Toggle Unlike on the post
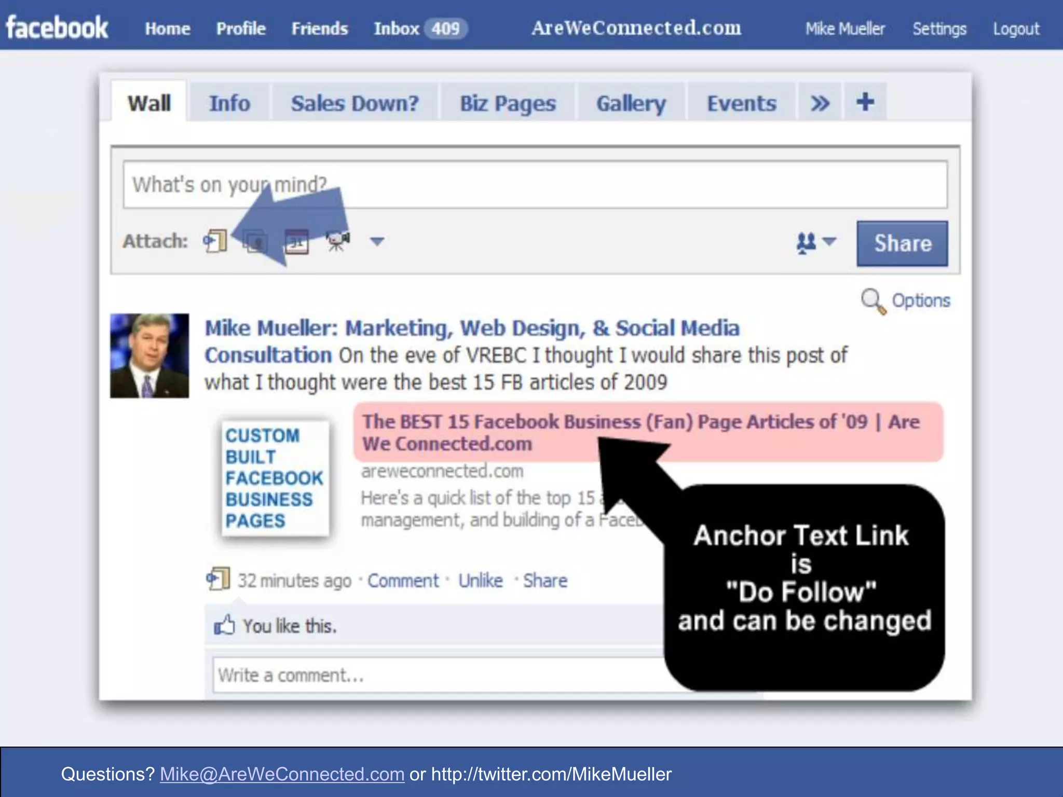The image size is (1063, 797). (480, 580)
